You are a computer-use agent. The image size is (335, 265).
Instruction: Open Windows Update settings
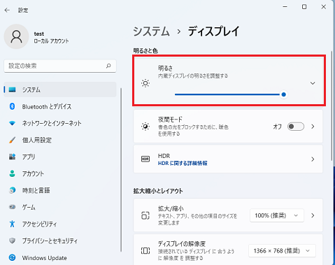pos(60,257)
